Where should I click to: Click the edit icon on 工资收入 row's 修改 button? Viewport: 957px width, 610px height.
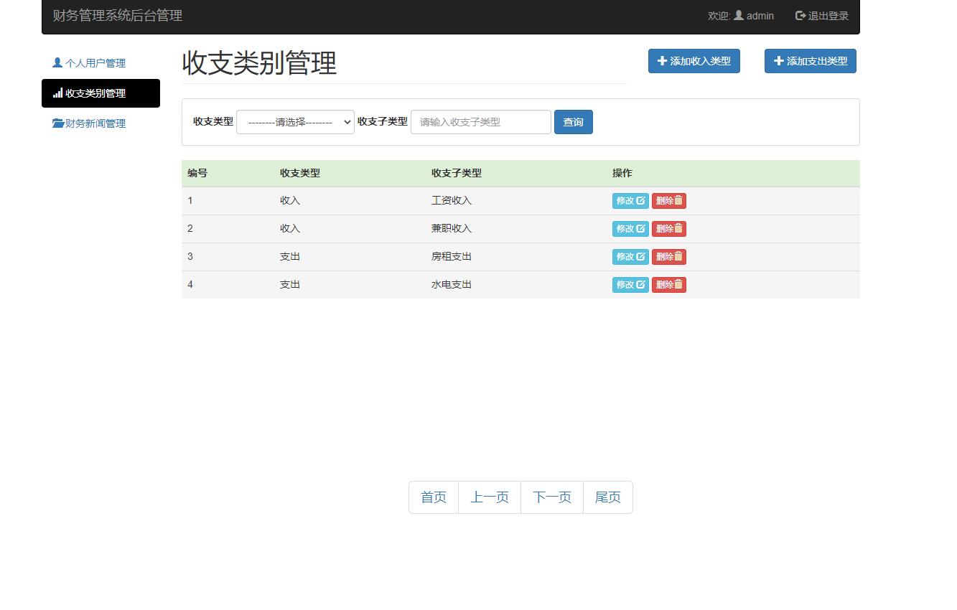(x=641, y=200)
